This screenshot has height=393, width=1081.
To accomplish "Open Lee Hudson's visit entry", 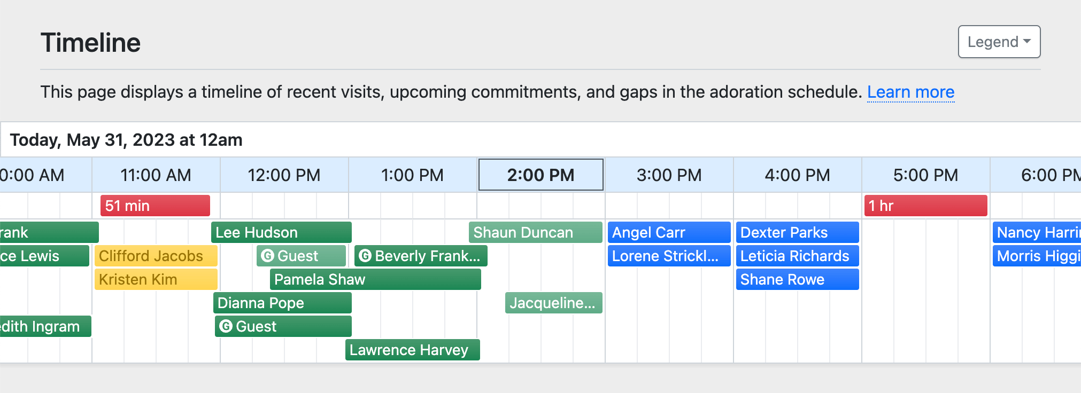I will (x=281, y=232).
